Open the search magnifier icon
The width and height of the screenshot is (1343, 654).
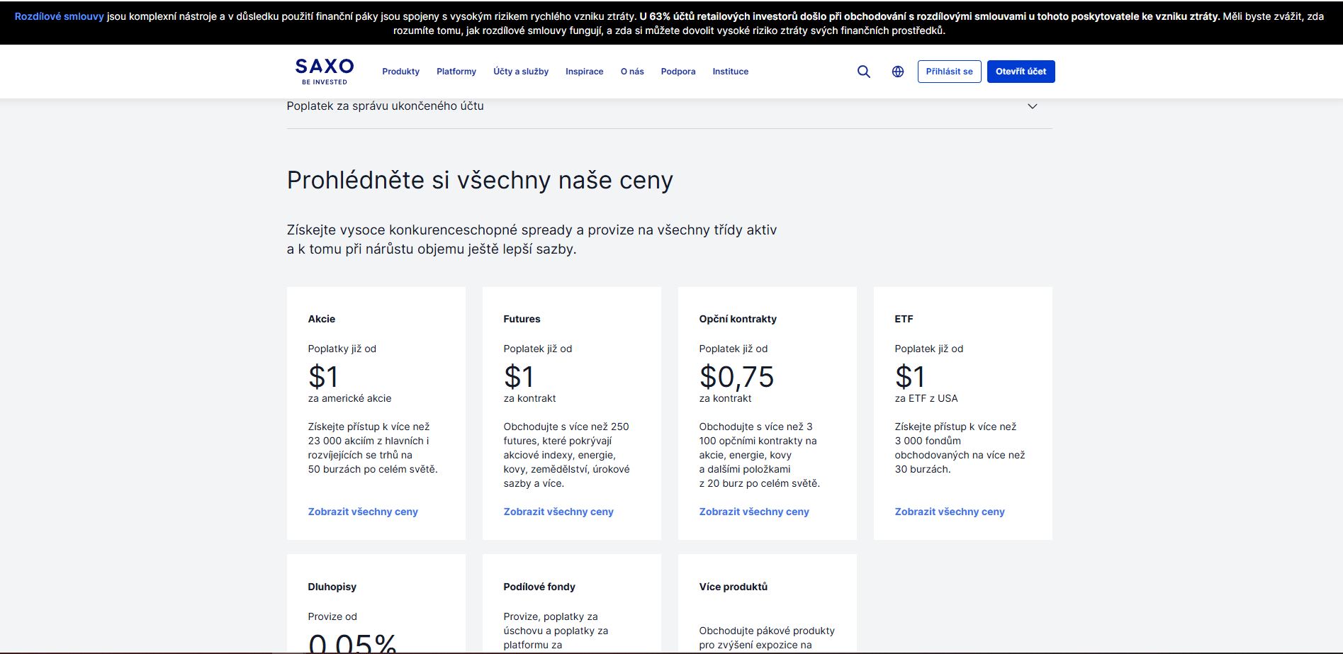coord(863,72)
